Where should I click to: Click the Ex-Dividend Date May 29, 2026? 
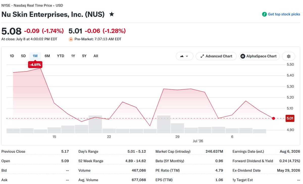289,170
